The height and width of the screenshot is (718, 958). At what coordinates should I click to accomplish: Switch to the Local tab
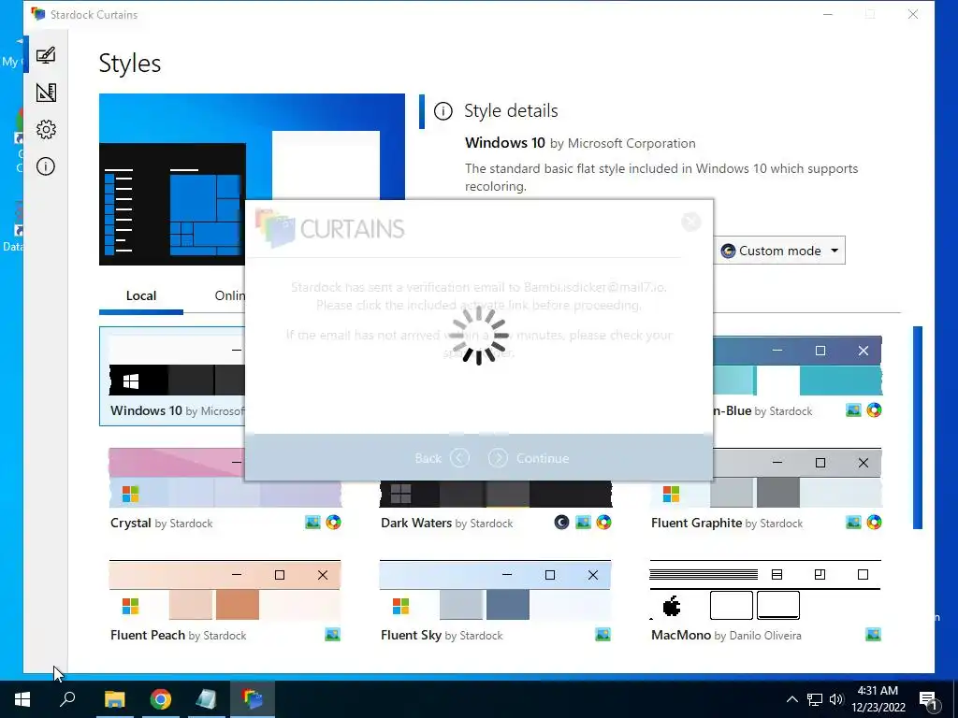(x=141, y=295)
